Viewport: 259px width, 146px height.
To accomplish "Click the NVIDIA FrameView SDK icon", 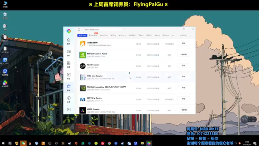I will pyautogui.click(x=83, y=88).
